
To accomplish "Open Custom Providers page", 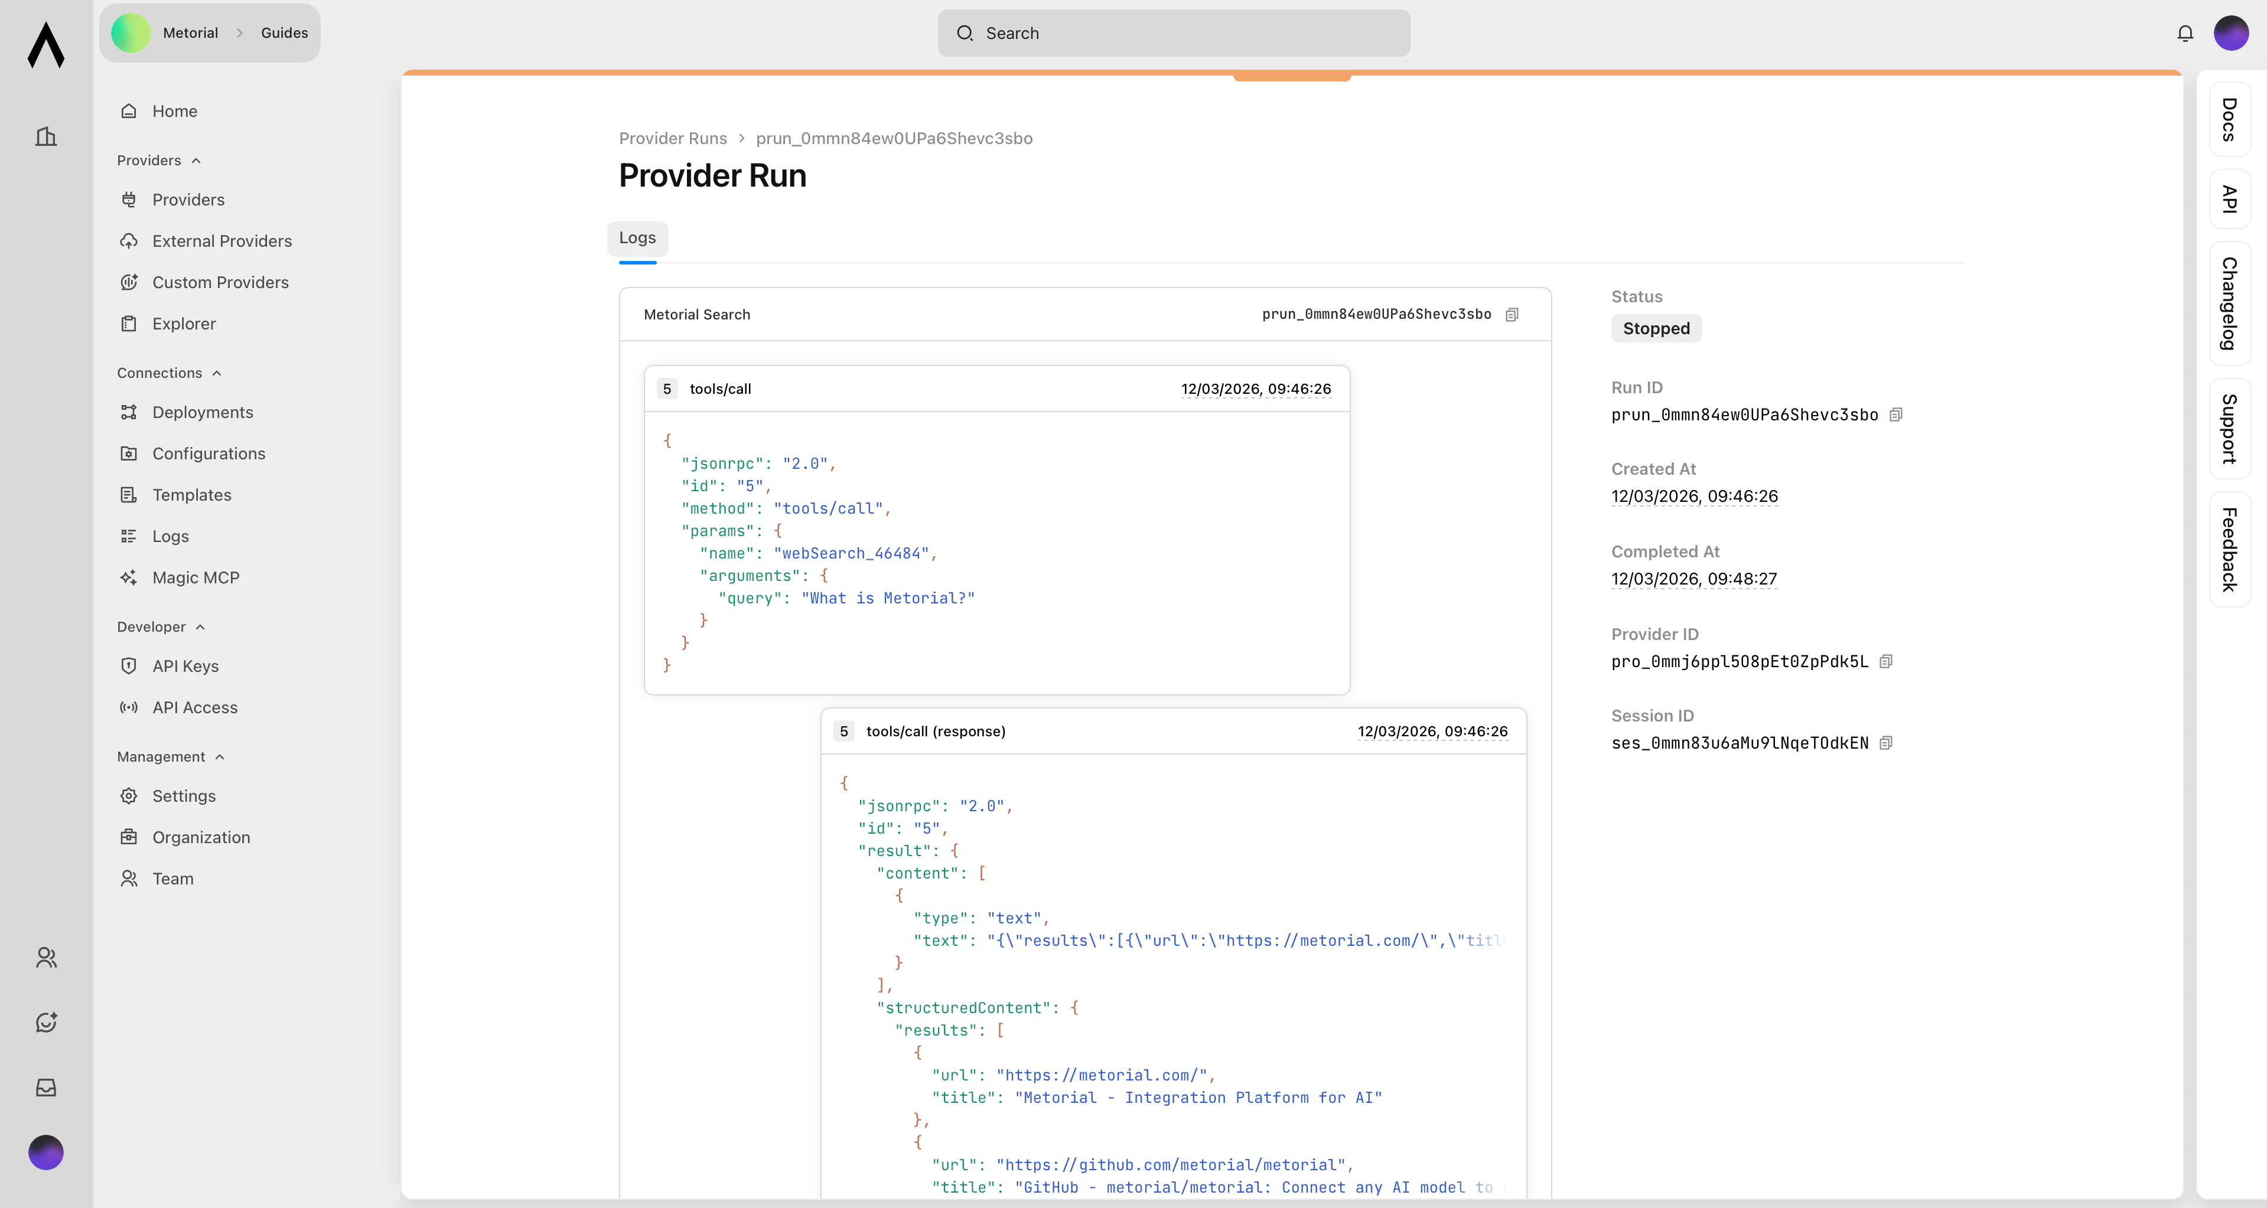I will pyautogui.click(x=220, y=282).
